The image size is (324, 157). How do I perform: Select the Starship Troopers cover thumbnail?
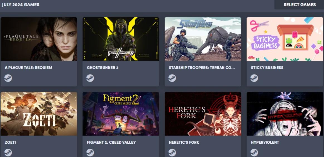(x=203, y=39)
